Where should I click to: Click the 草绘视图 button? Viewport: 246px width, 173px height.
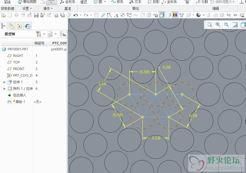coord(27,2)
